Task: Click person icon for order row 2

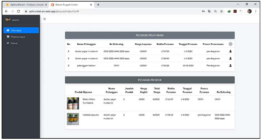Action: 230,58
